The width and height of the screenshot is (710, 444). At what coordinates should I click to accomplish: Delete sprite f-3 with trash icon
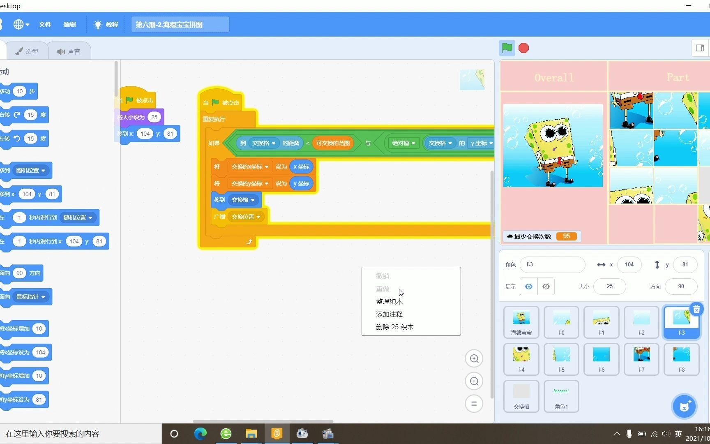tap(696, 309)
